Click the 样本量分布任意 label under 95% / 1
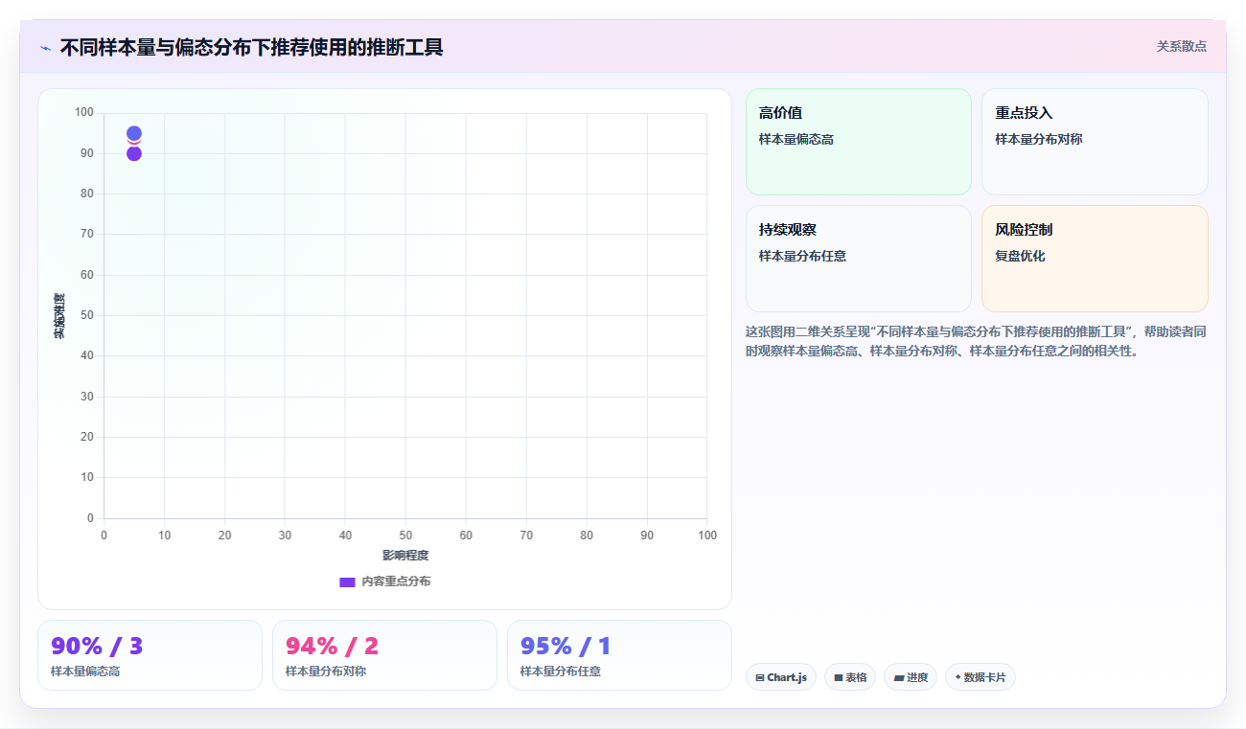This screenshot has width=1246, height=729. click(561, 672)
